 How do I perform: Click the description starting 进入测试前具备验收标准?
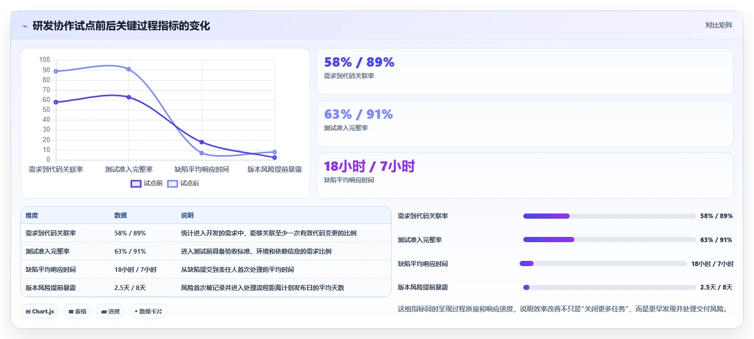(x=256, y=252)
